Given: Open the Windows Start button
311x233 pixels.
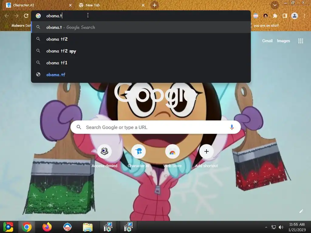Looking at the screenshot, I should [x=8, y=227].
